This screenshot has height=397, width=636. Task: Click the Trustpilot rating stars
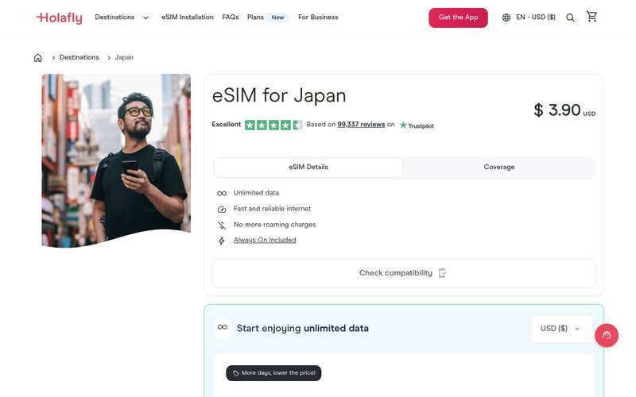click(x=273, y=125)
